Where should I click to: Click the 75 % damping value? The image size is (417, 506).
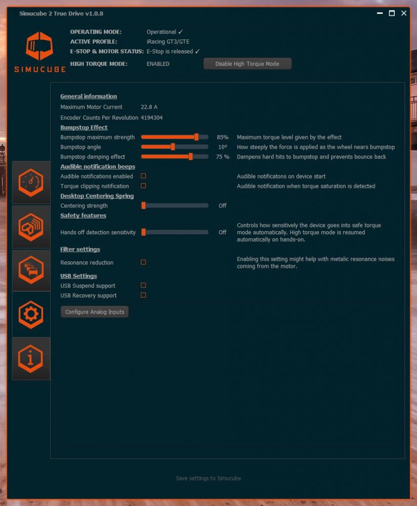click(223, 157)
